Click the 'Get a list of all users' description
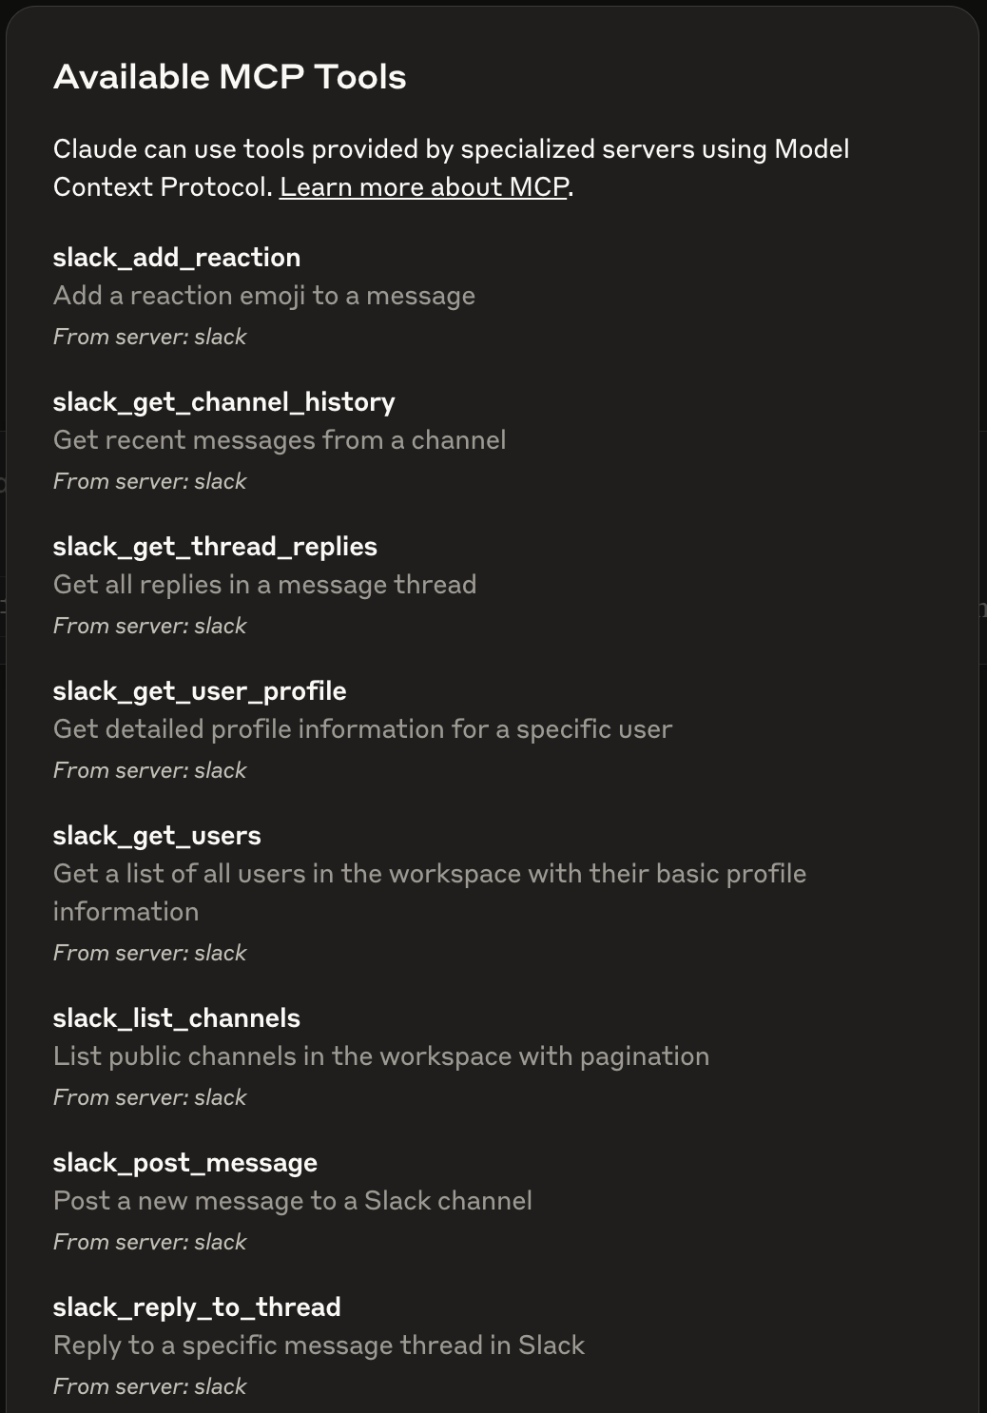 tap(429, 874)
